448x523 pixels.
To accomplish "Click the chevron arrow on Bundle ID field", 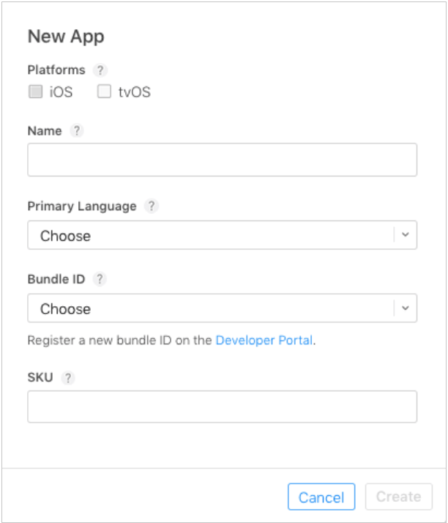I will coord(406,308).
